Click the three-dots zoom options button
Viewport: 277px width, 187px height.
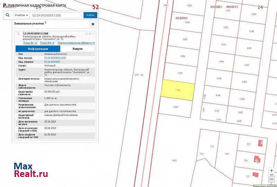(271, 175)
